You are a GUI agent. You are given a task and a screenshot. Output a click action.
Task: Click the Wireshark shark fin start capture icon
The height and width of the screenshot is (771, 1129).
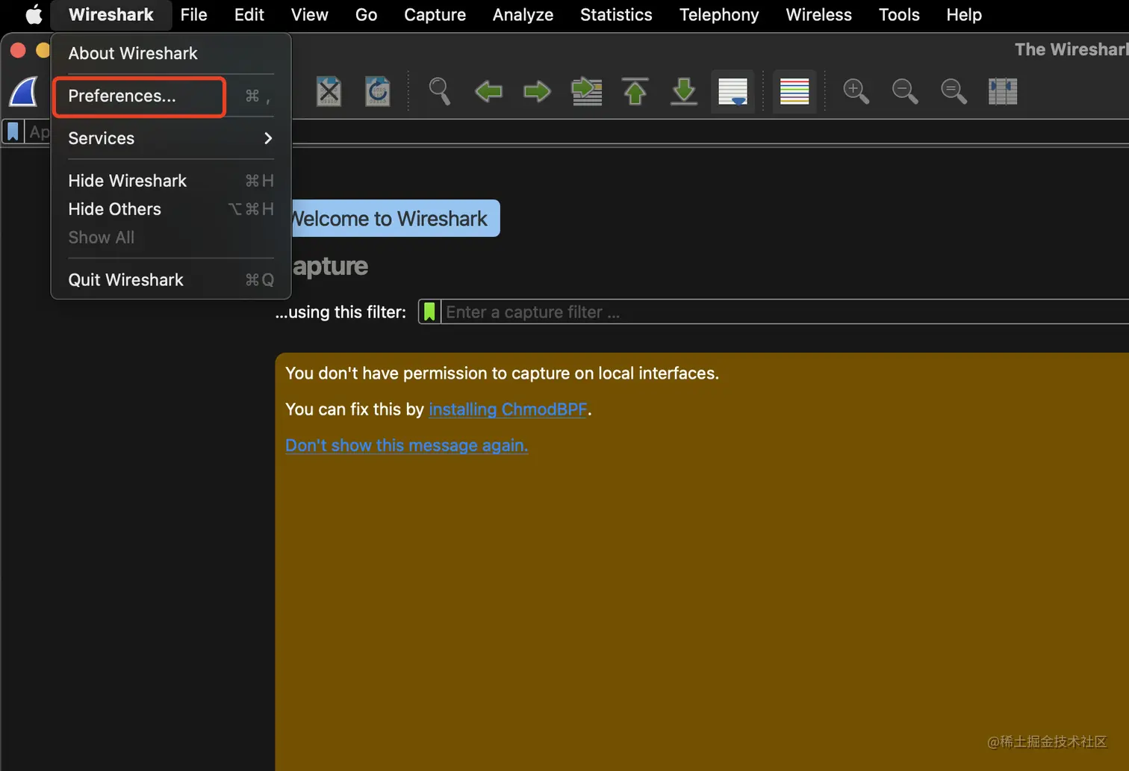[24, 92]
